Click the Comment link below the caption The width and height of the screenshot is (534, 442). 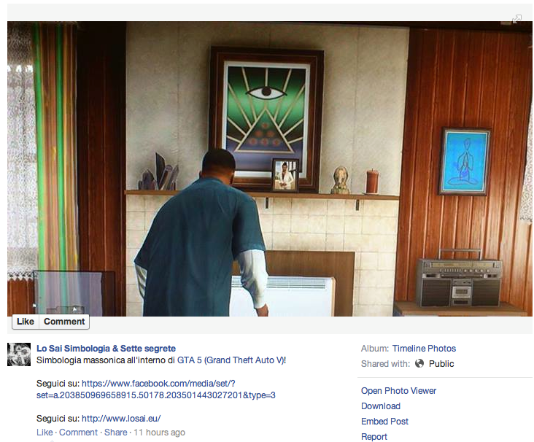point(78,432)
